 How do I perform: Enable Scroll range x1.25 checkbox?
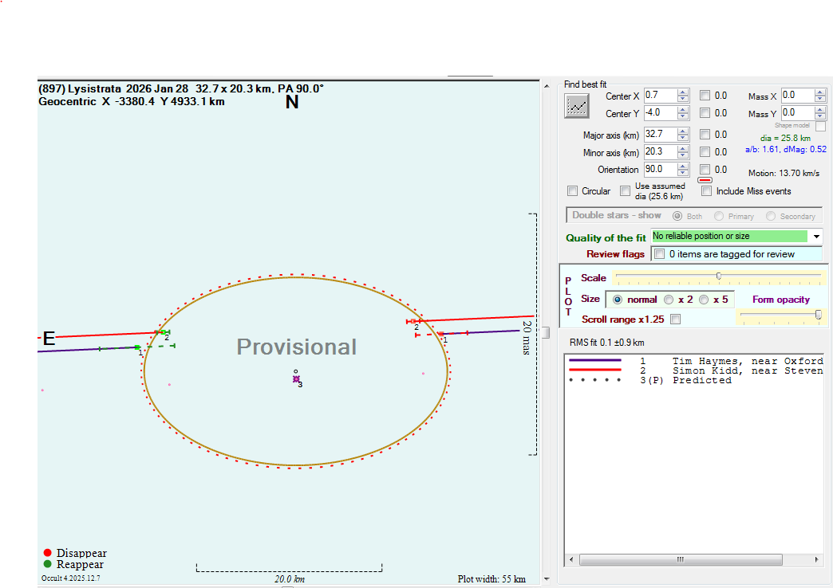click(x=676, y=319)
